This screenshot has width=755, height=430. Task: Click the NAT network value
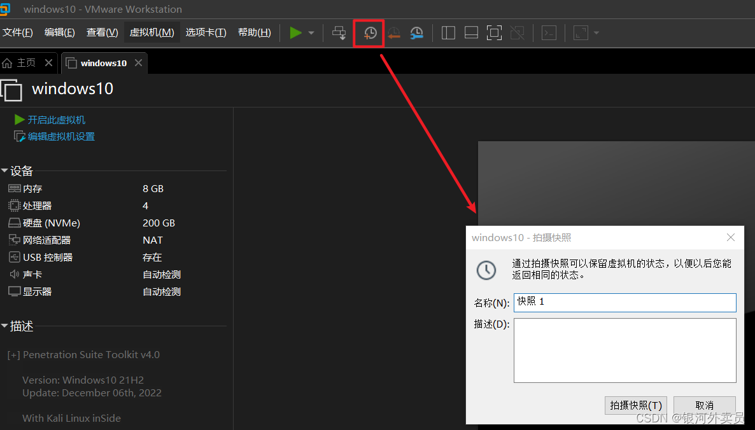pyautogui.click(x=153, y=240)
